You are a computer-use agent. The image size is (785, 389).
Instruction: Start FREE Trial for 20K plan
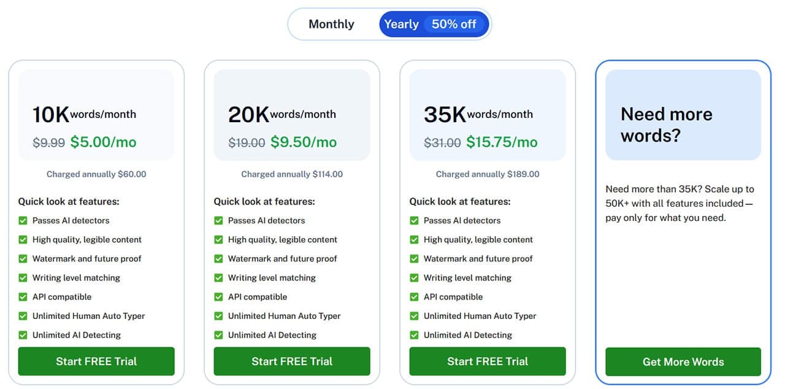292,361
